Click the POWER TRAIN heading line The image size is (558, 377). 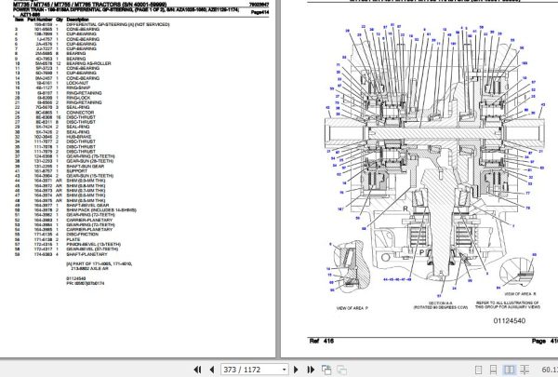click(126, 12)
